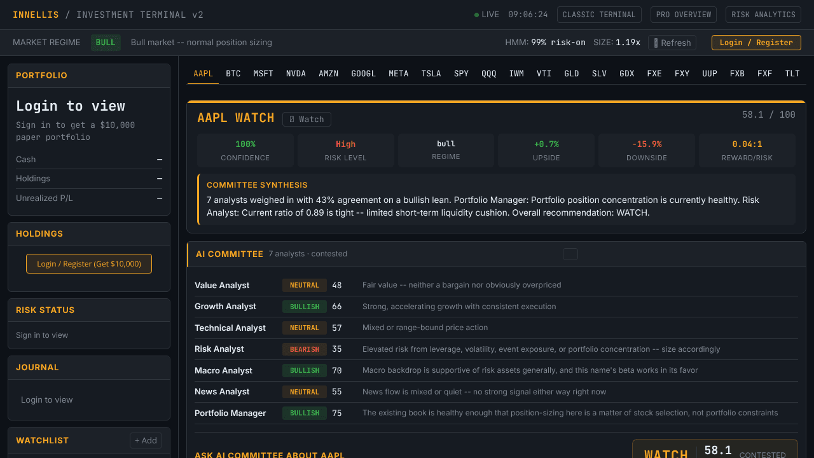Screen dimensions: 814x458
Task: Click the BEARISH badge for Risk Analyst
Action: tap(305, 349)
